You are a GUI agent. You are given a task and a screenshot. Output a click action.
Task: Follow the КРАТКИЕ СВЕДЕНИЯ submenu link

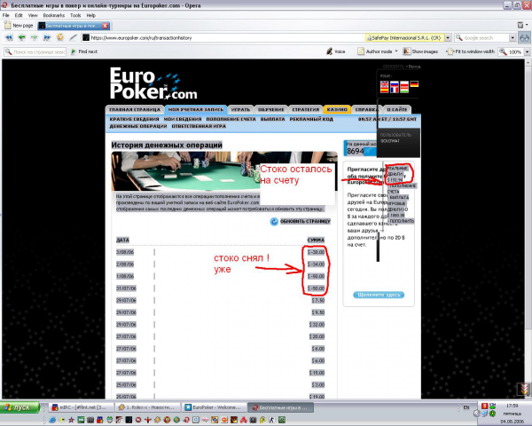click(x=134, y=119)
